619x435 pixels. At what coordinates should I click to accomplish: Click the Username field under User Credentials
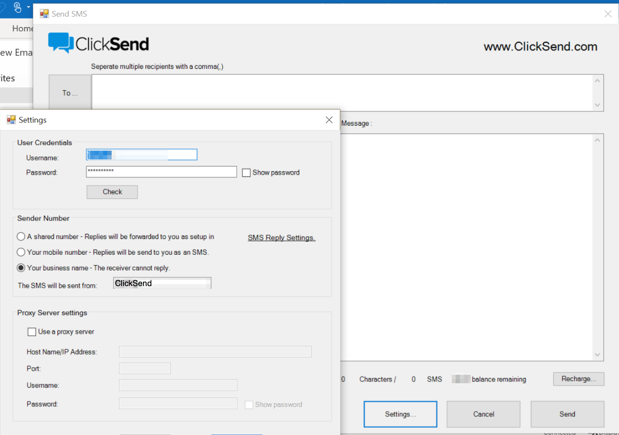coord(142,155)
